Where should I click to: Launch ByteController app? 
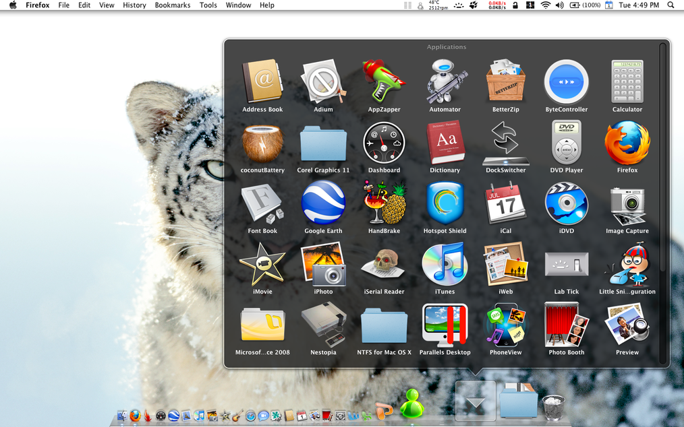point(566,81)
